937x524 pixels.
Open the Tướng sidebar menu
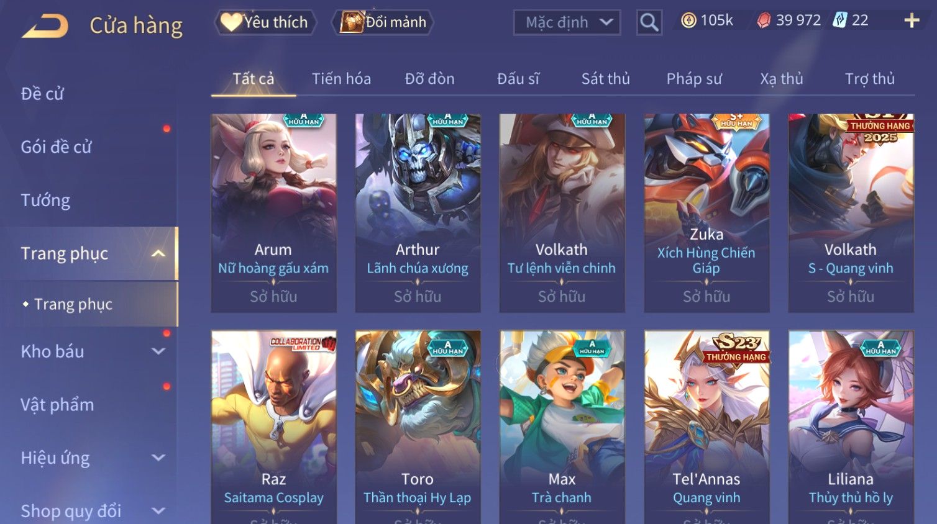click(x=45, y=201)
